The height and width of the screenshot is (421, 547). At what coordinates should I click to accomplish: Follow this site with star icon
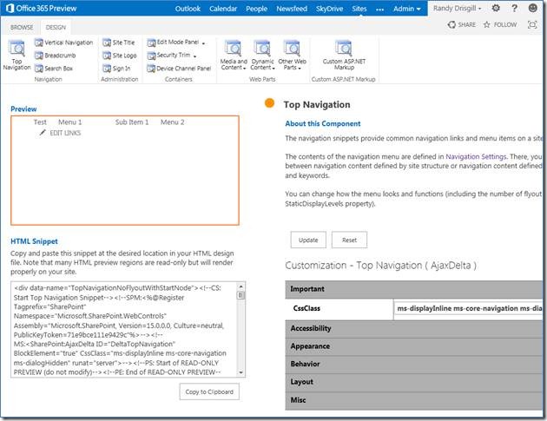[x=499, y=24]
